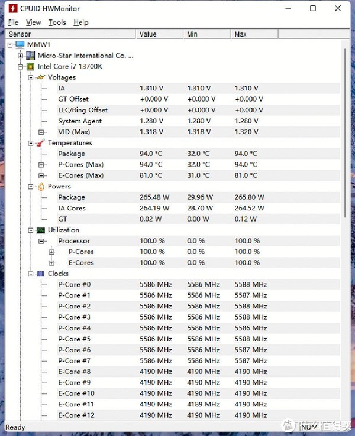Select the System Agent voltage row
This screenshot has height=436, width=355.
[199, 121]
